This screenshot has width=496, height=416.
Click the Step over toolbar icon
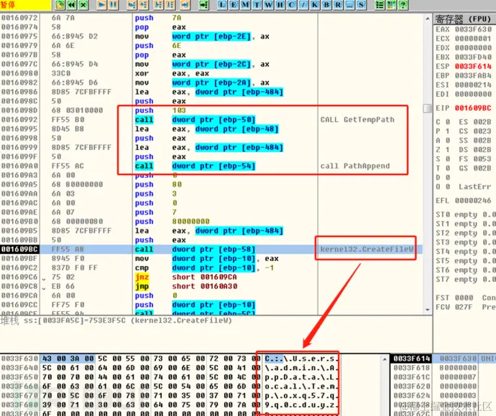pos(144,5)
